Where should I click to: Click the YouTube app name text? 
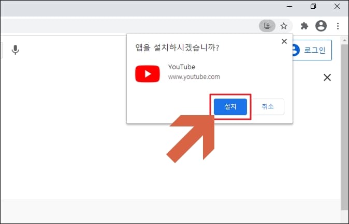[x=182, y=67]
